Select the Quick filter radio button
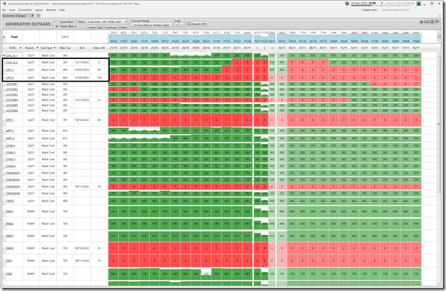 point(57,22)
